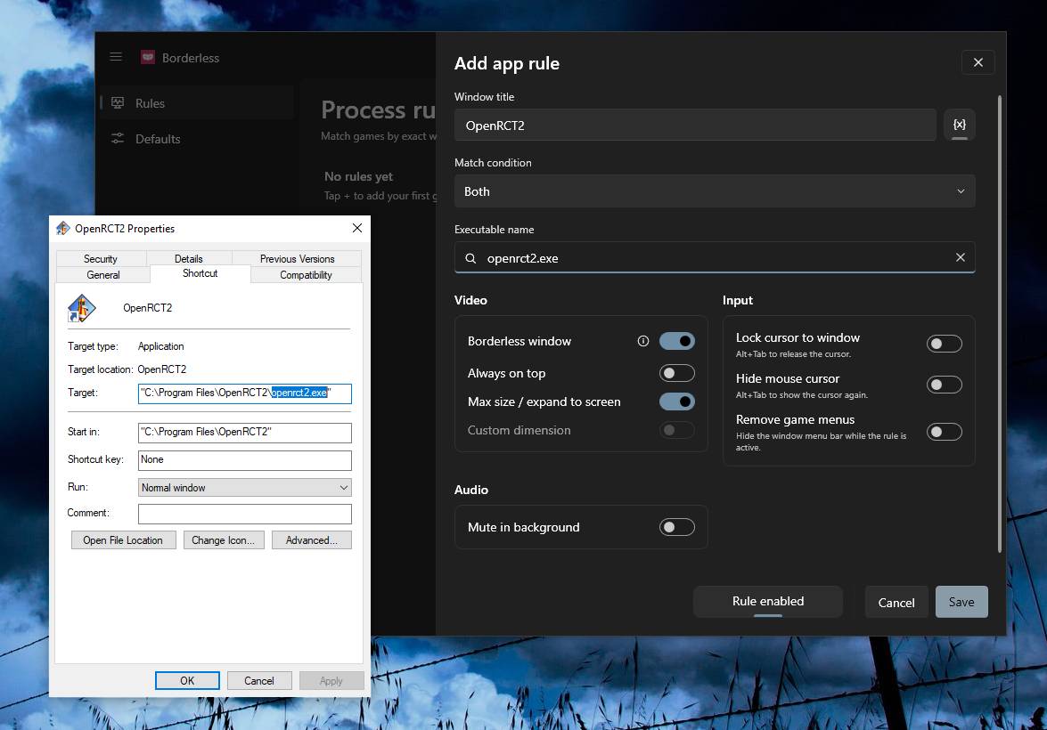Screen dimensions: 1047x730
Task: Open the Match condition dropdown
Action: 715,191
